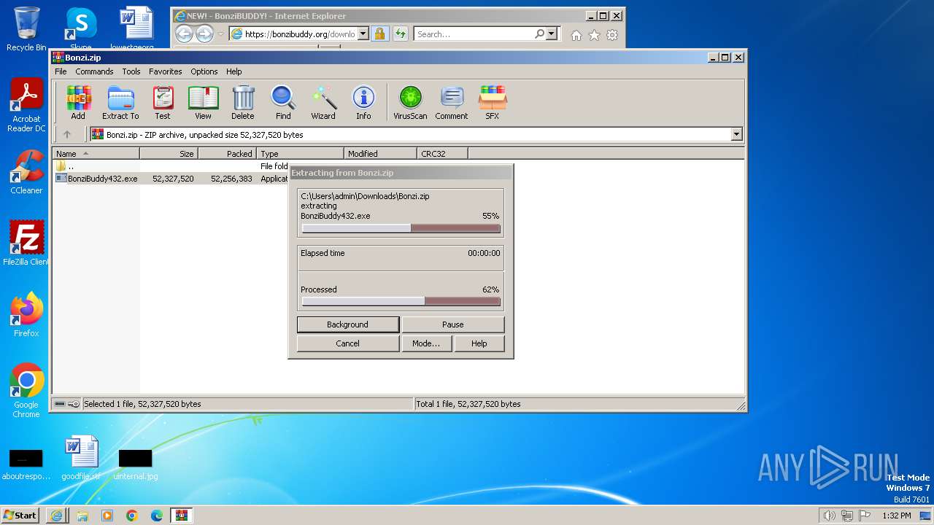Sort by the CRC32 column header
The image size is (934, 525).
[x=442, y=154]
